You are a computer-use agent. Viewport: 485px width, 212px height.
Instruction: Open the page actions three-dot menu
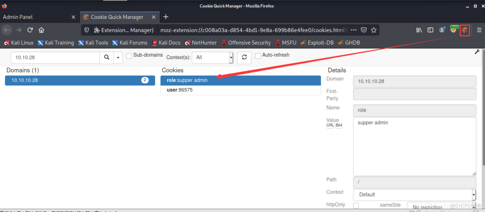point(354,30)
